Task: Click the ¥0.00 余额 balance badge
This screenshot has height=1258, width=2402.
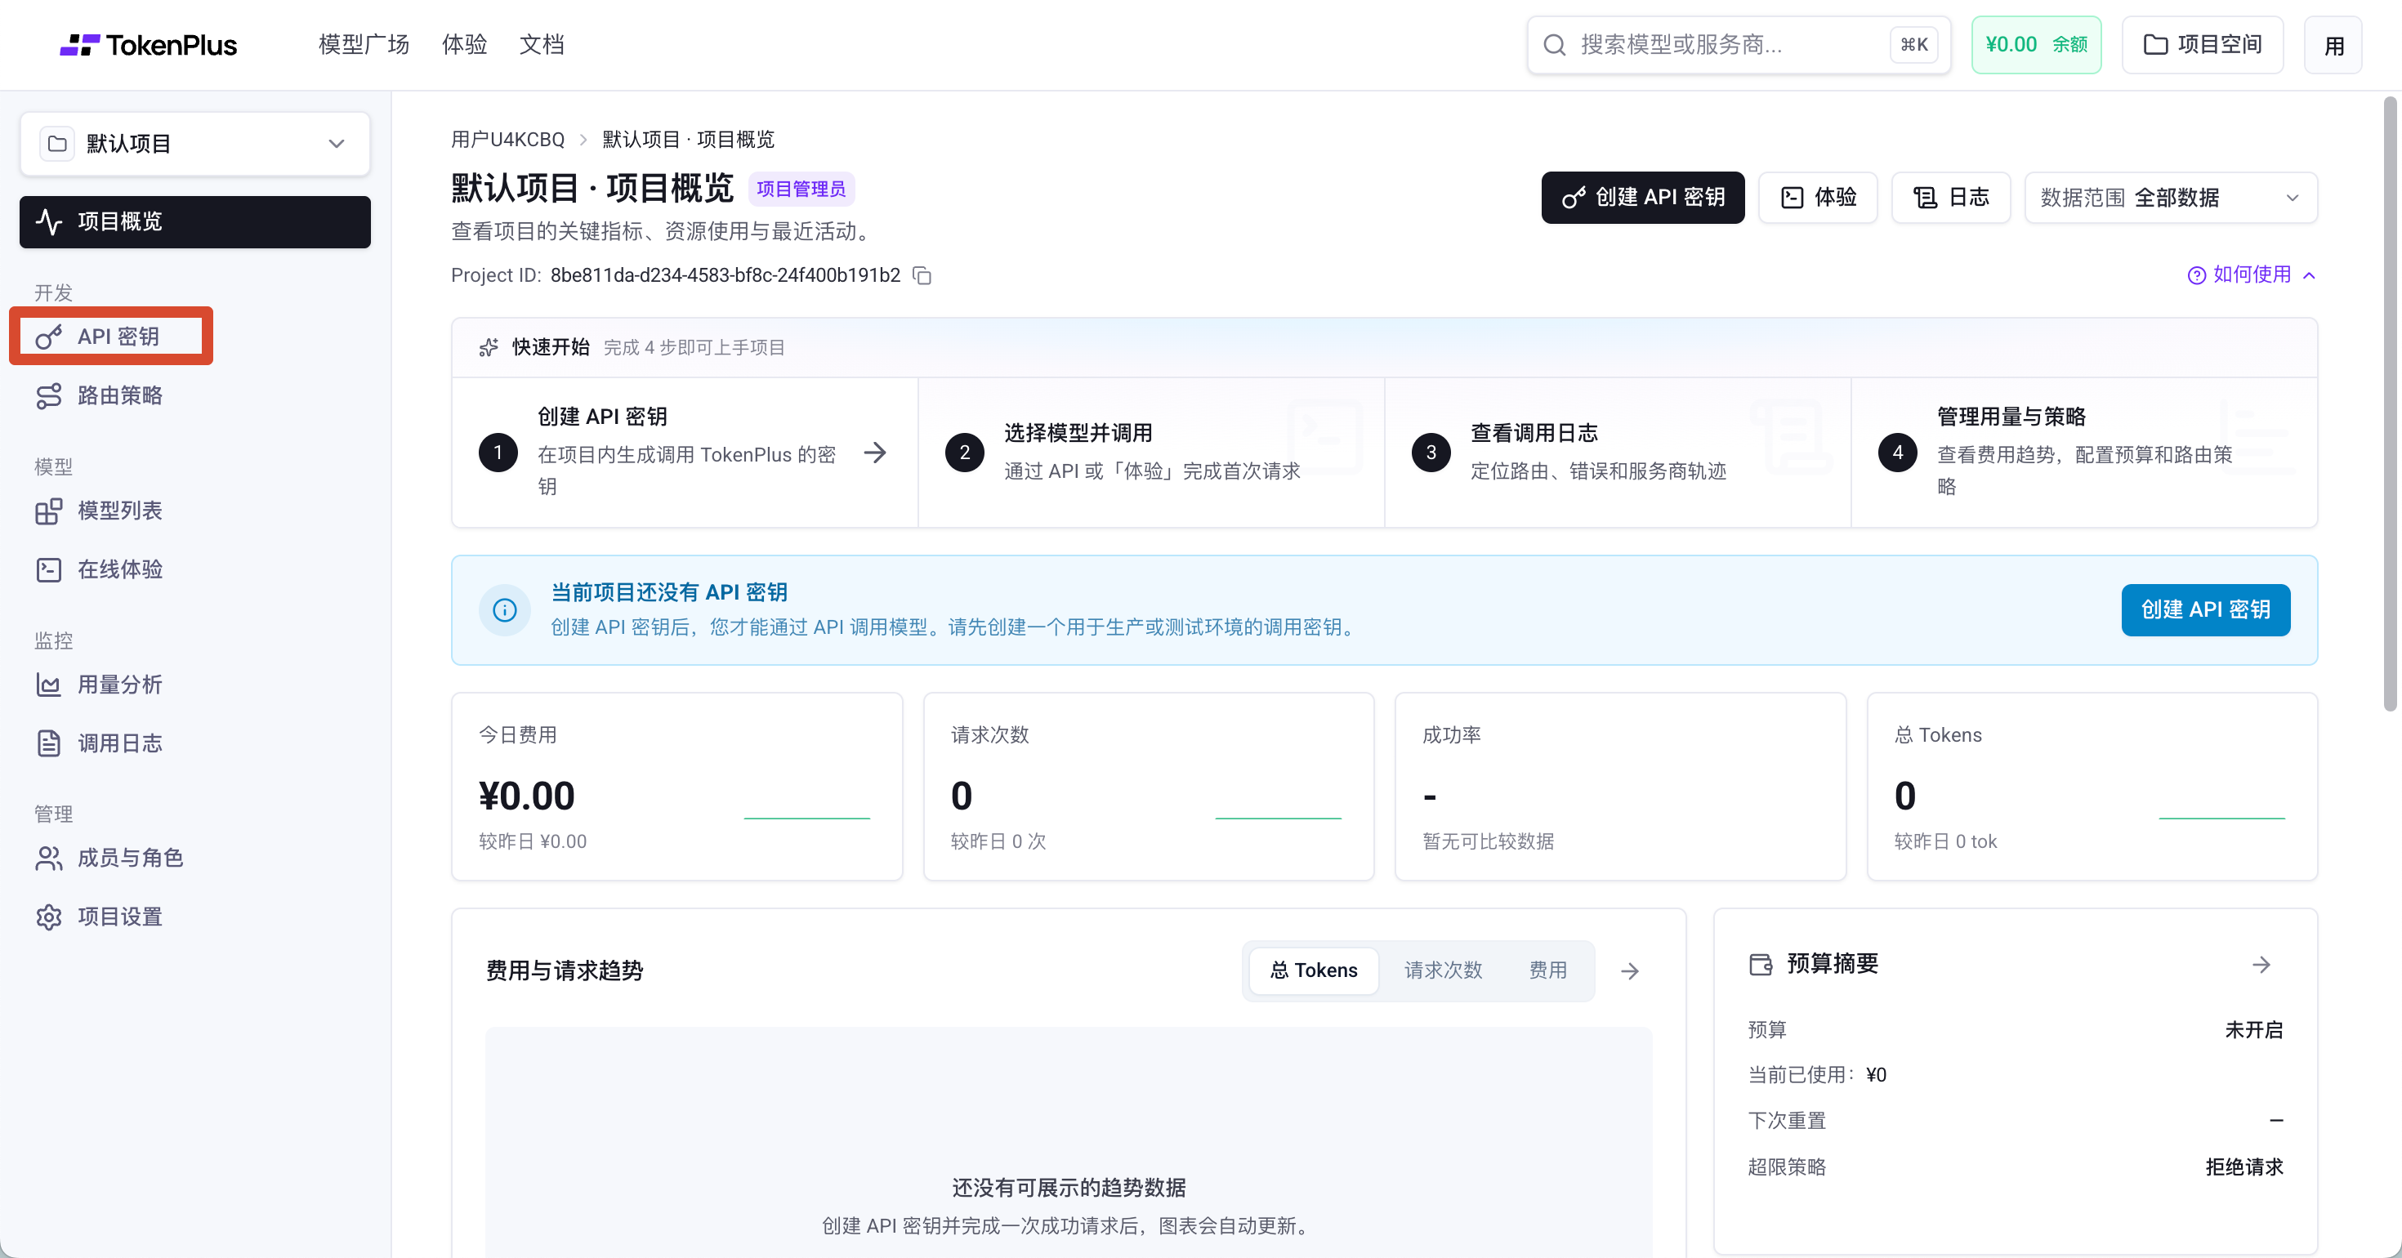Action: (2035, 45)
